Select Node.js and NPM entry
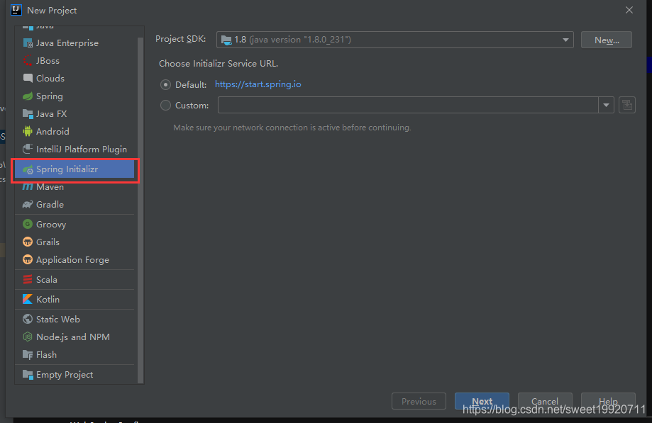The image size is (652, 423). click(x=74, y=337)
